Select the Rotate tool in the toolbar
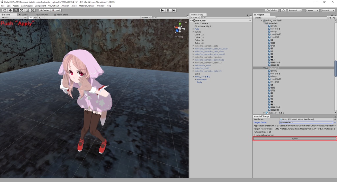 tap(16, 10)
